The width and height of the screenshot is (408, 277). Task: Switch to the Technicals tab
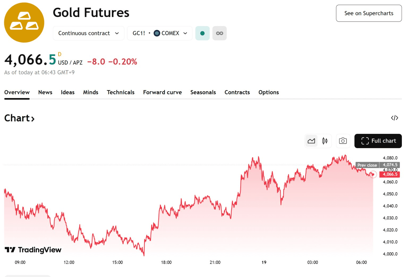[x=121, y=93]
